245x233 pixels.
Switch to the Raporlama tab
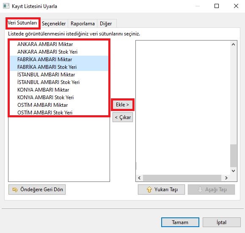click(x=83, y=24)
